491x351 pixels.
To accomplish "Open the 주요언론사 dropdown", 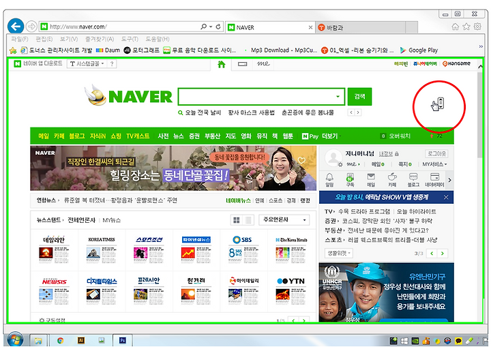I will click(284, 220).
